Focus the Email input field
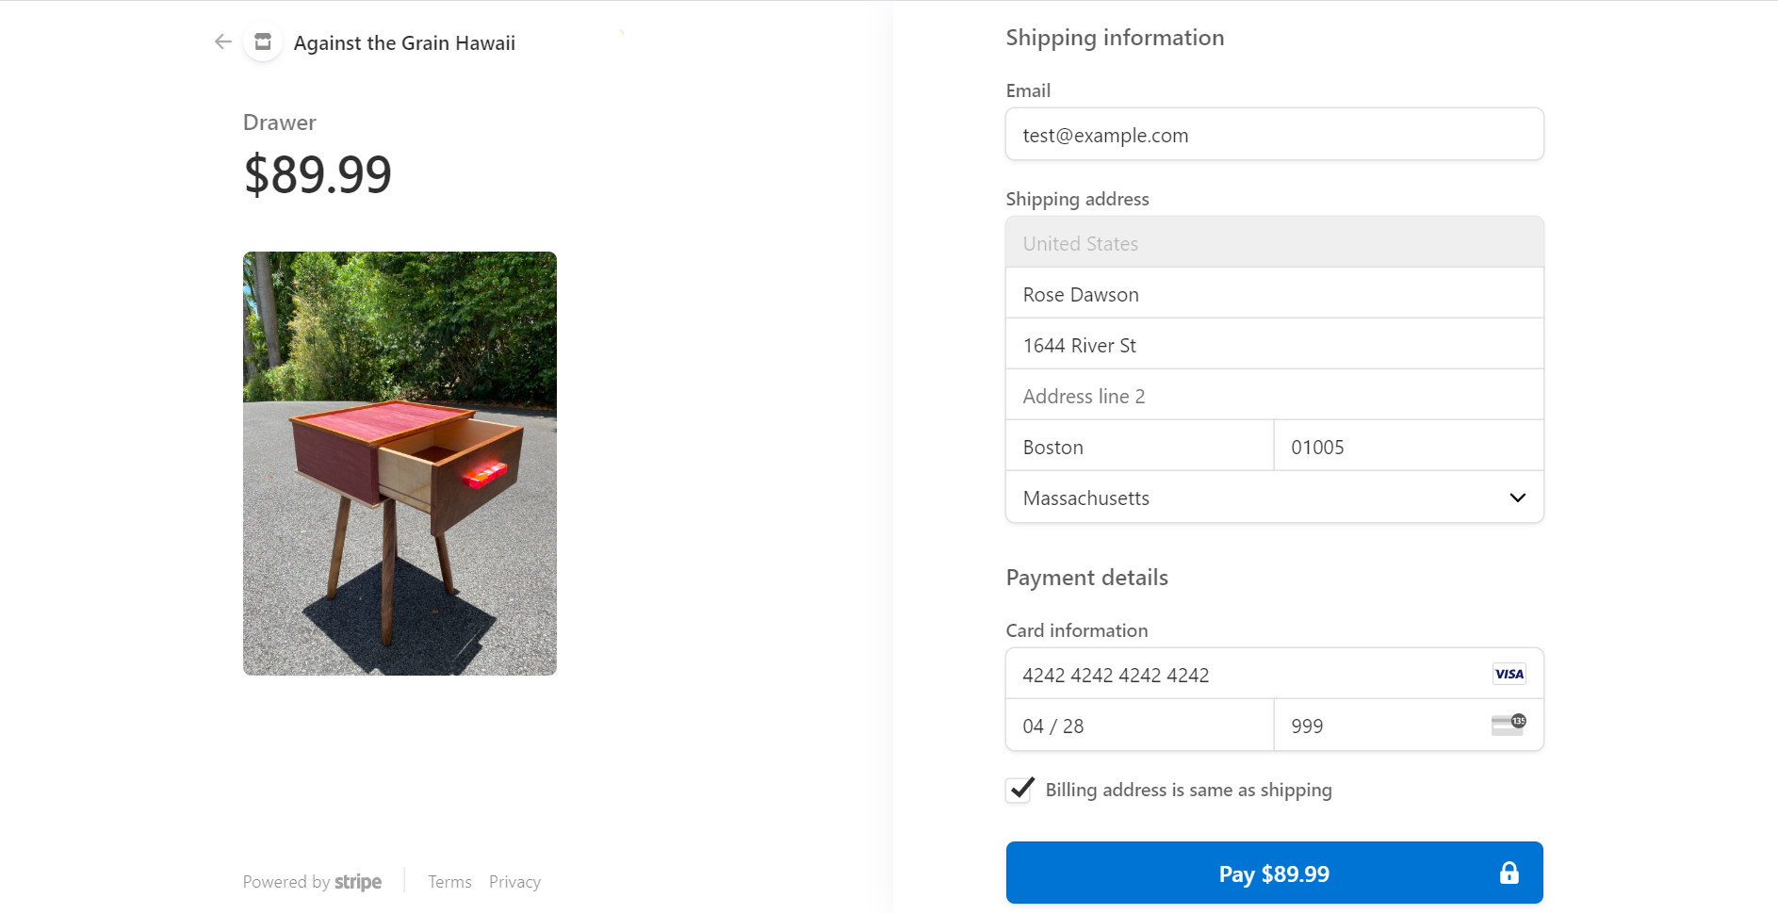The width and height of the screenshot is (1778, 914). [1274, 135]
